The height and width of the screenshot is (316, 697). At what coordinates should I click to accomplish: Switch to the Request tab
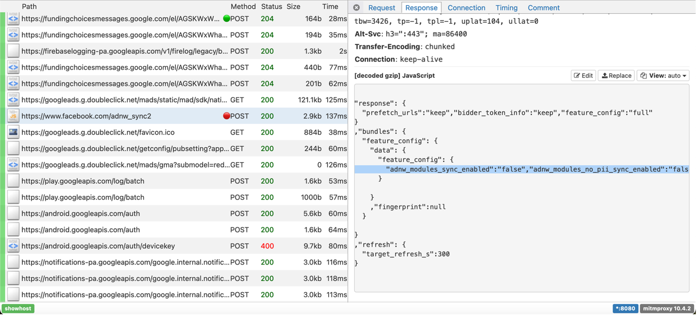pyautogui.click(x=381, y=8)
